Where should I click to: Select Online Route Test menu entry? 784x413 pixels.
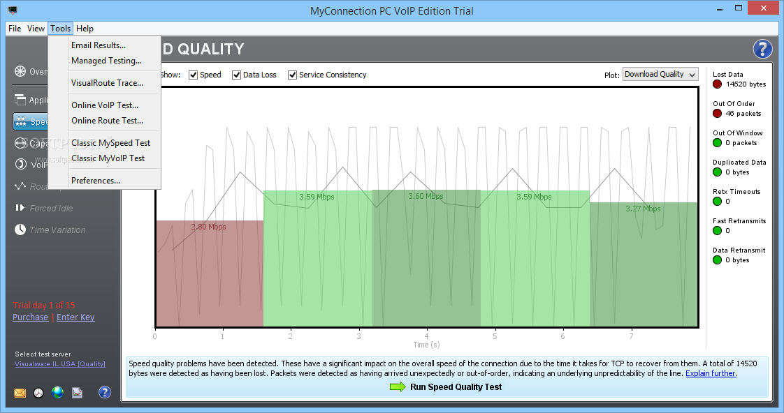pos(105,121)
